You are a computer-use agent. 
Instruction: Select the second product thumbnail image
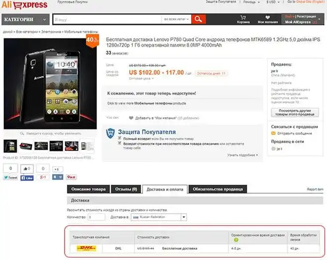(26, 146)
